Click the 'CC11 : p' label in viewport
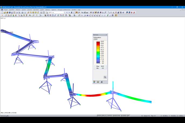The width and height of the screenshot is (185, 123). click(x=3, y=18)
